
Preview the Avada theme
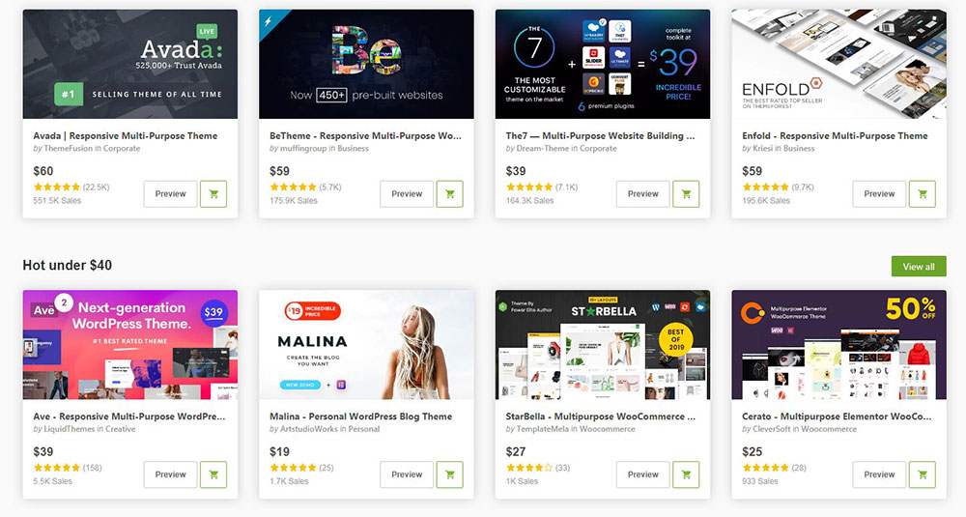171,193
